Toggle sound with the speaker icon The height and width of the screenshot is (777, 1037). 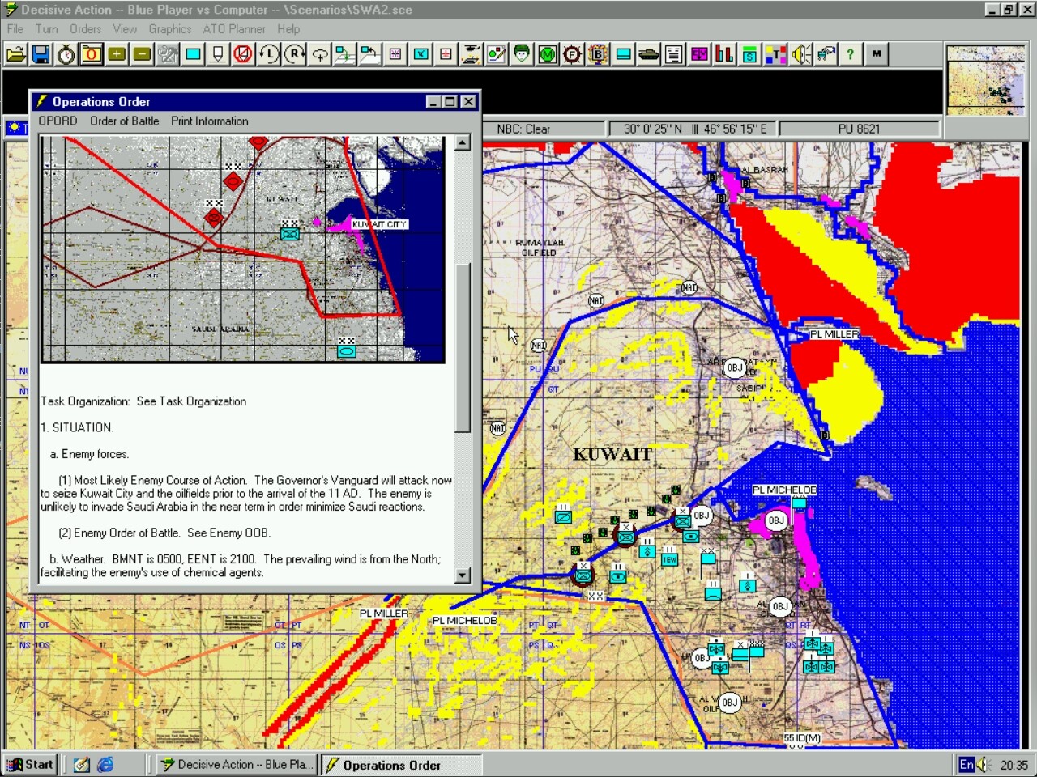pos(800,54)
